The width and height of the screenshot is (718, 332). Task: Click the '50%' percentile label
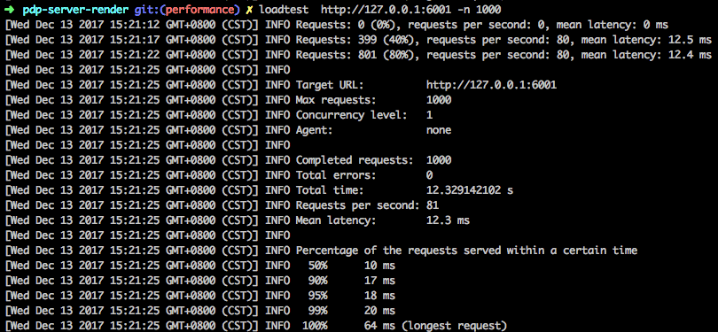[317, 266]
